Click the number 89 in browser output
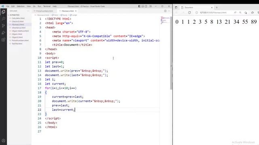Viewport: 259px width, 145px height. click(x=254, y=22)
